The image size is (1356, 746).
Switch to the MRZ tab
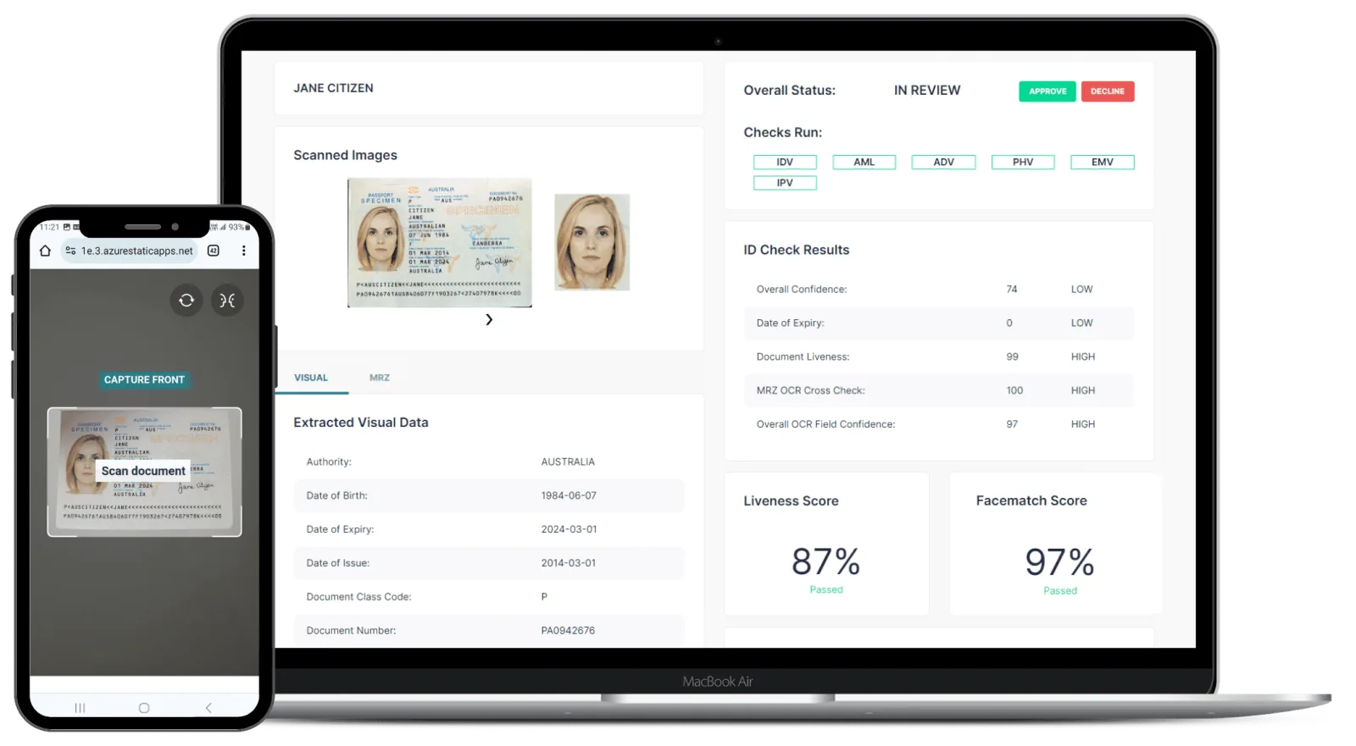coord(380,378)
